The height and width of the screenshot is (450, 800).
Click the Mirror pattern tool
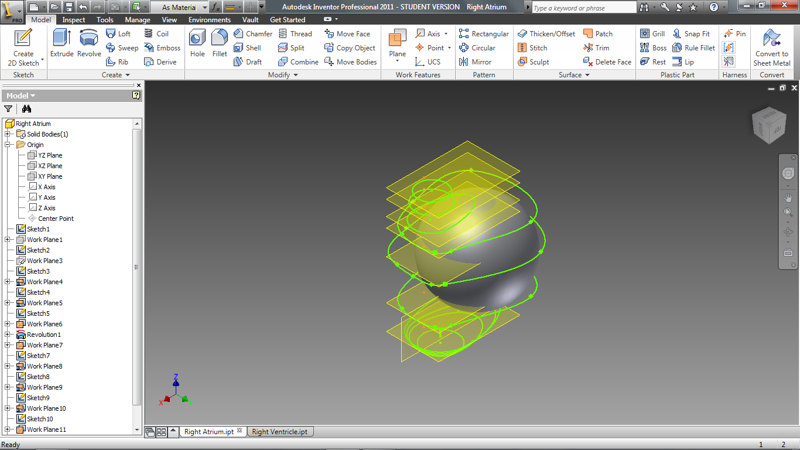[x=475, y=62]
